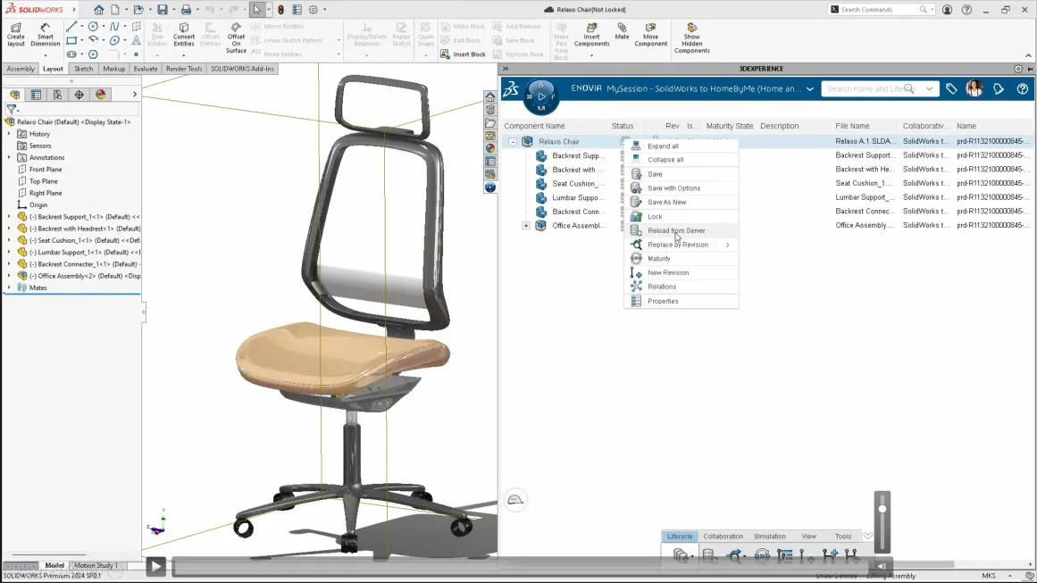The image size is (1037, 583).
Task: Open the ConfigurationManager tab icon
Action: tap(57, 95)
